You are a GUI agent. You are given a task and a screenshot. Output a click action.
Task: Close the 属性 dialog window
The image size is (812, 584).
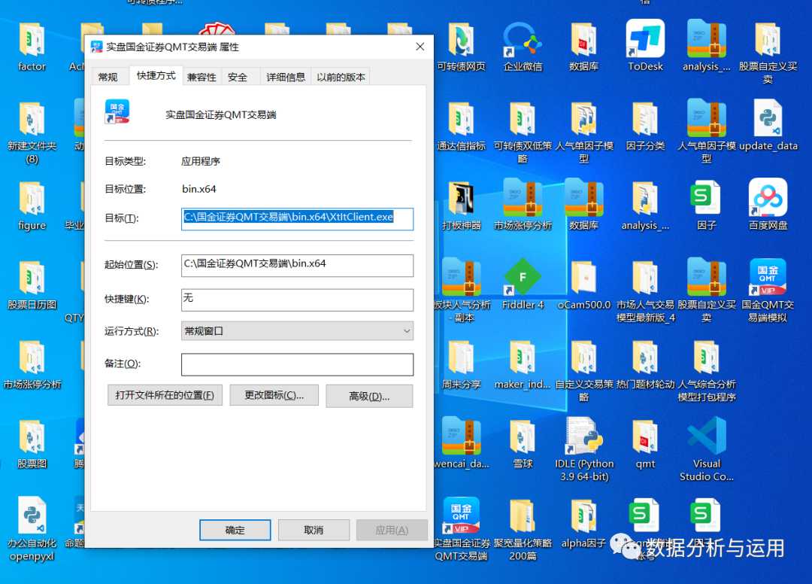[420, 47]
